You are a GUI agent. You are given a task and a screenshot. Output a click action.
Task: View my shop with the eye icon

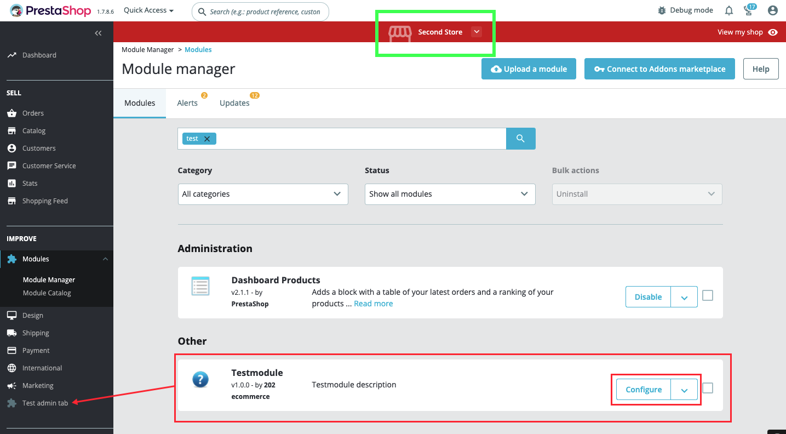(x=773, y=32)
